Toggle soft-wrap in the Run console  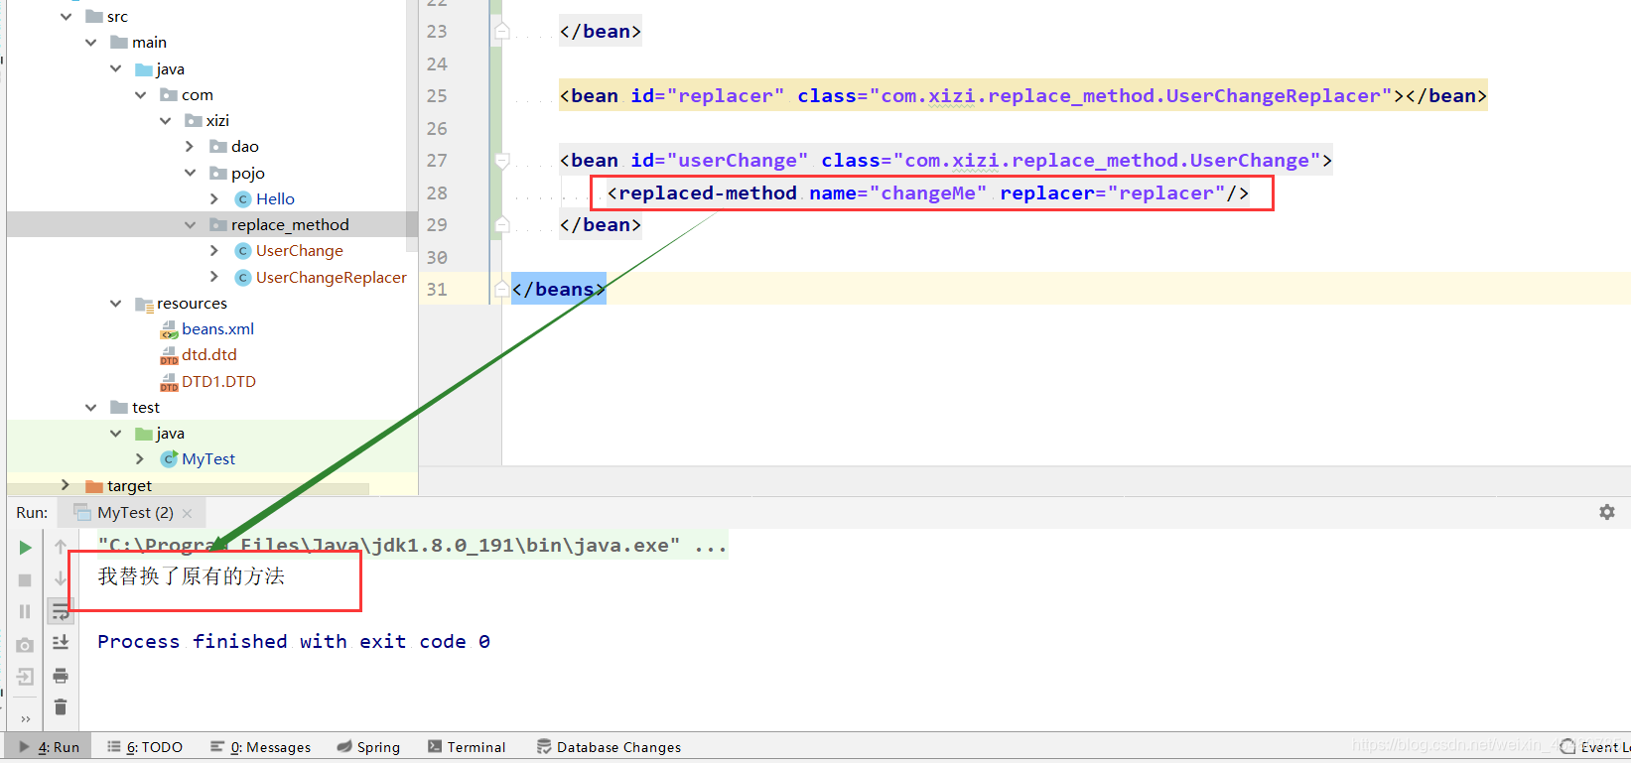click(x=61, y=611)
